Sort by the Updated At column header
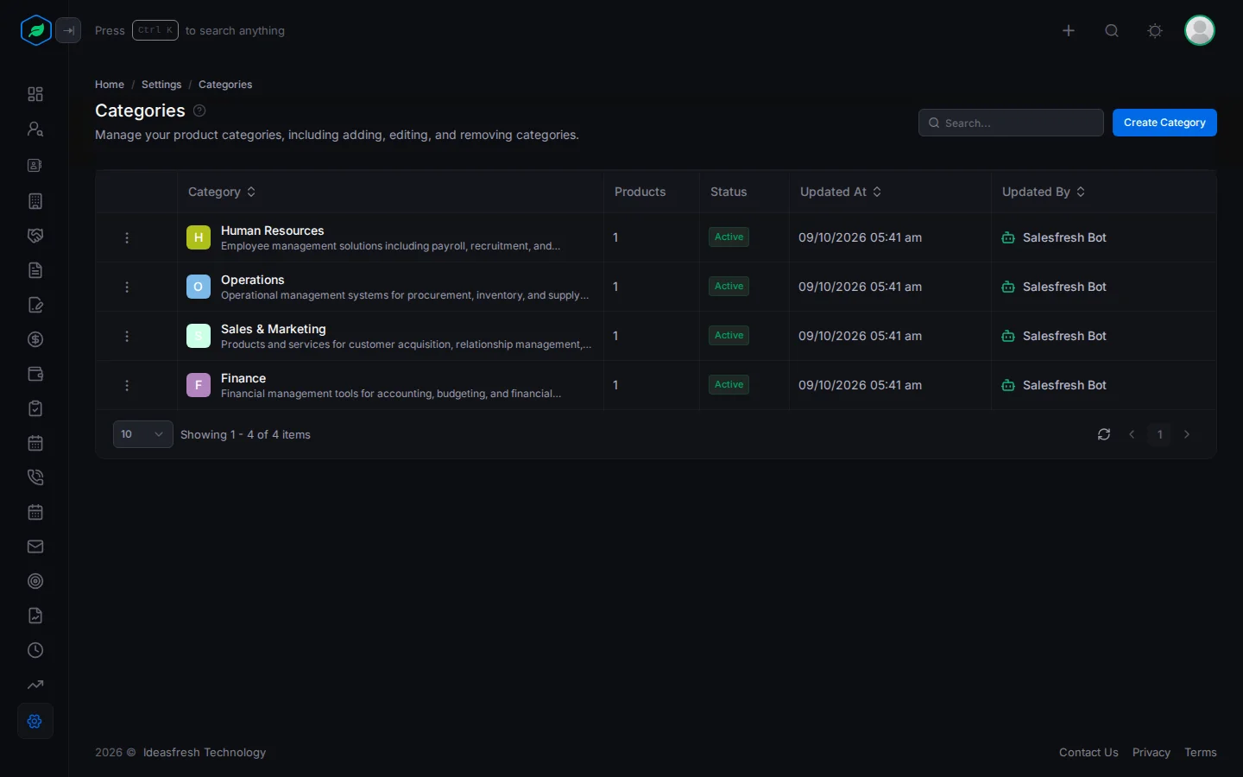The image size is (1243, 777). (x=841, y=192)
